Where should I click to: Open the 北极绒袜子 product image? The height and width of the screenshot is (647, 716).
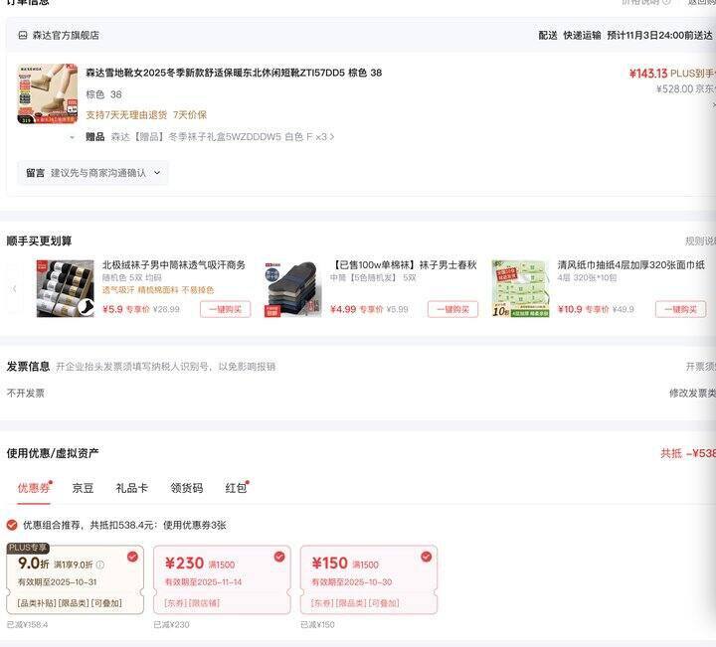[x=66, y=289]
